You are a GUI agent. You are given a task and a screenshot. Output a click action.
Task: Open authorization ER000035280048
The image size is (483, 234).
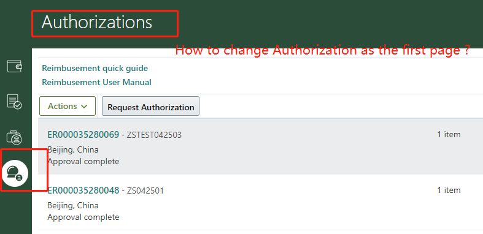(x=83, y=191)
